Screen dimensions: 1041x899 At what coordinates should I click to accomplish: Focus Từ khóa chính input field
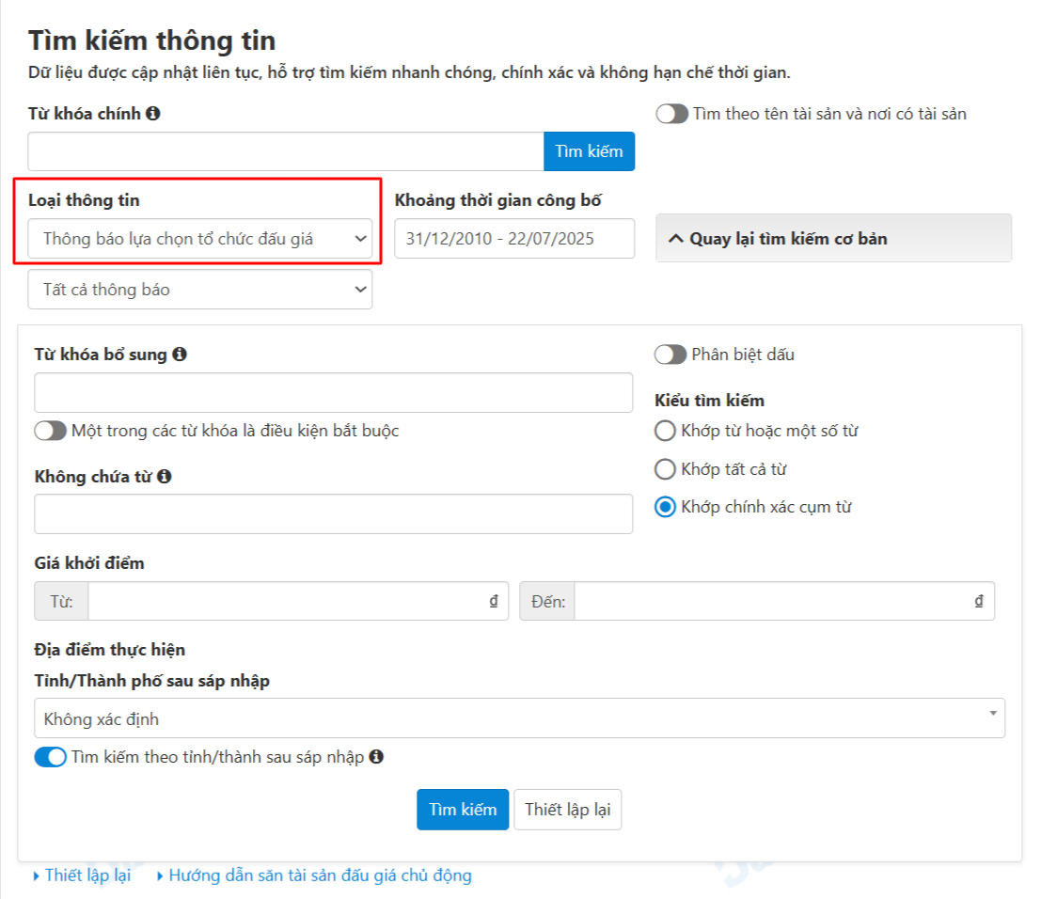click(286, 151)
